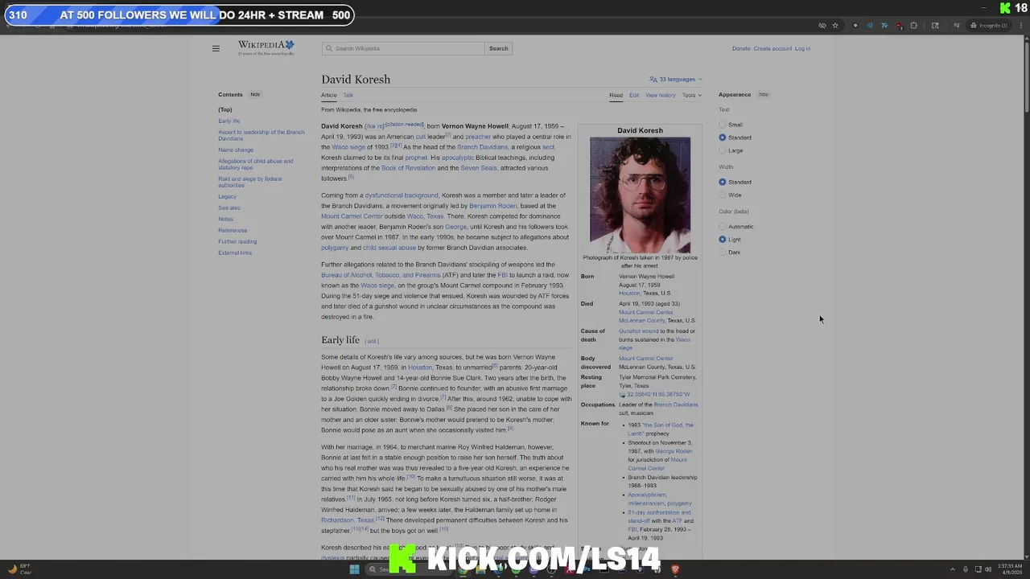Viewport: 1030px width, 579px height.
Task: Select Standard text size
Action: [x=722, y=138]
